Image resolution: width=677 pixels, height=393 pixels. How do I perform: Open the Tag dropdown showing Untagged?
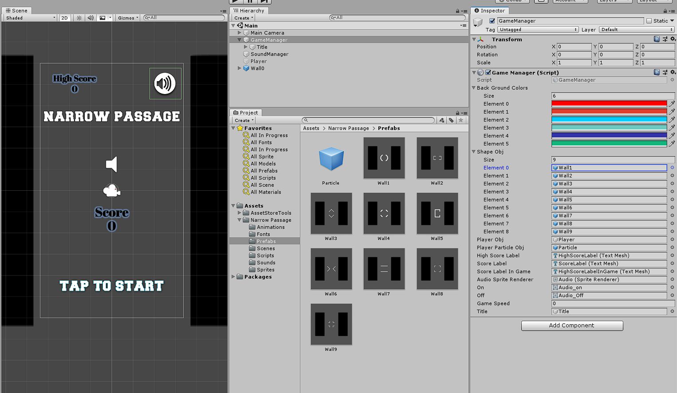point(538,30)
